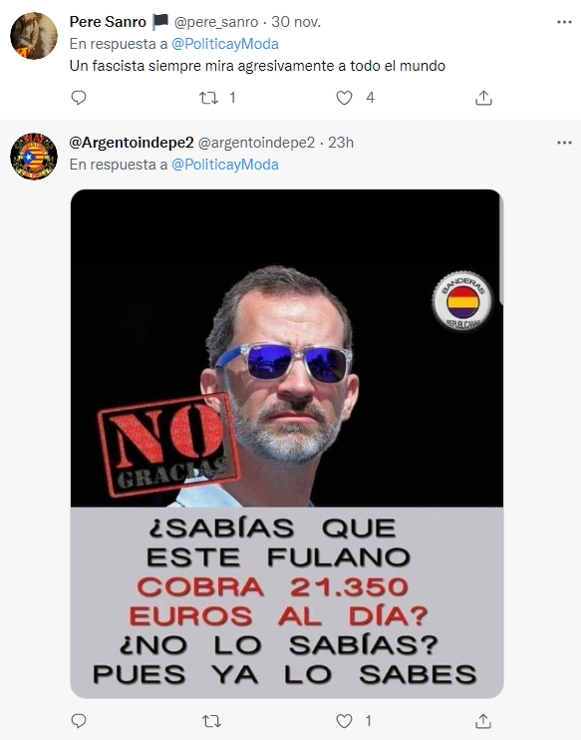Retweet Argentoindepe2's tweet

tap(211, 721)
